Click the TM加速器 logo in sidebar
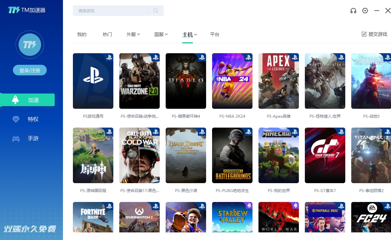The image size is (391, 240). [x=27, y=10]
